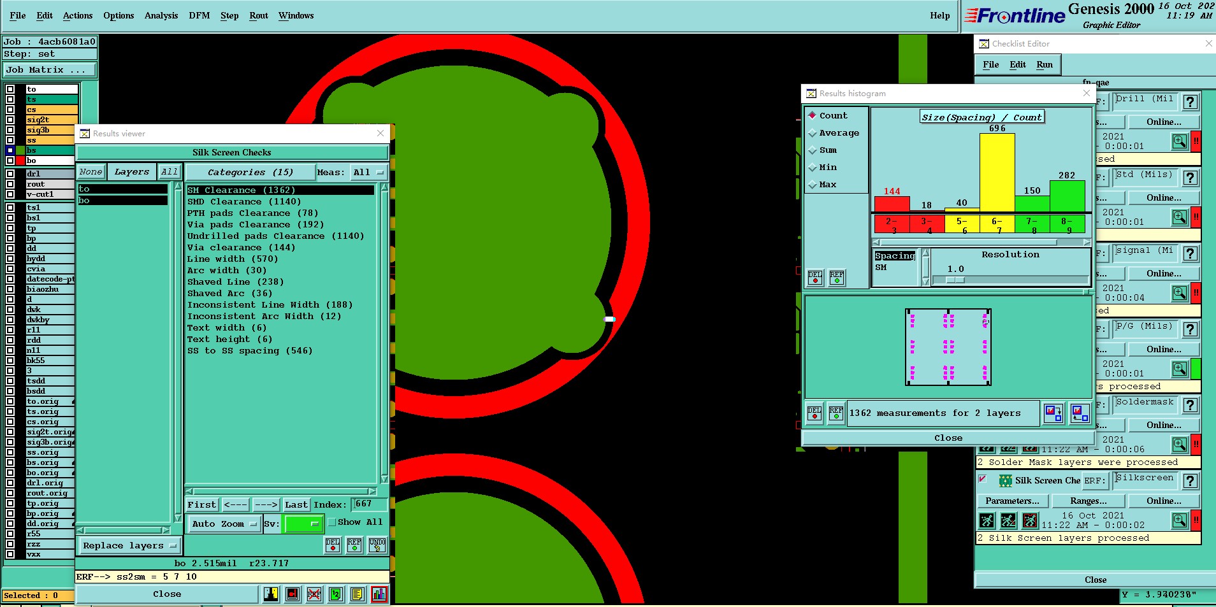Screen dimensions: 1216x607
Task: Select the Max radio option
Action: pos(823,184)
